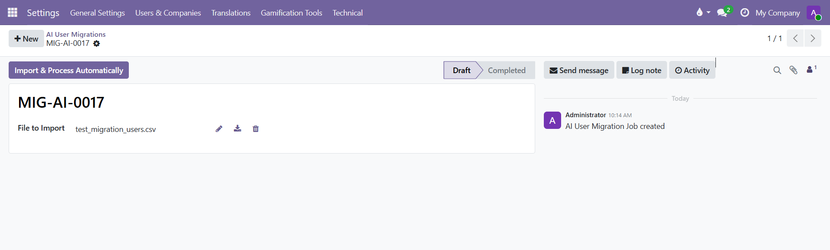Viewport: 830px width, 250px height.
Task: Create a new record with New button
Action: (26, 38)
